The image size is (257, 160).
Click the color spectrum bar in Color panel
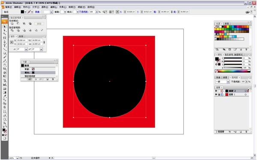[233, 71]
